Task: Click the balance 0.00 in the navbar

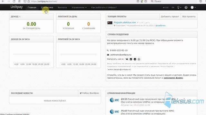Action: [x=166, y=8]
